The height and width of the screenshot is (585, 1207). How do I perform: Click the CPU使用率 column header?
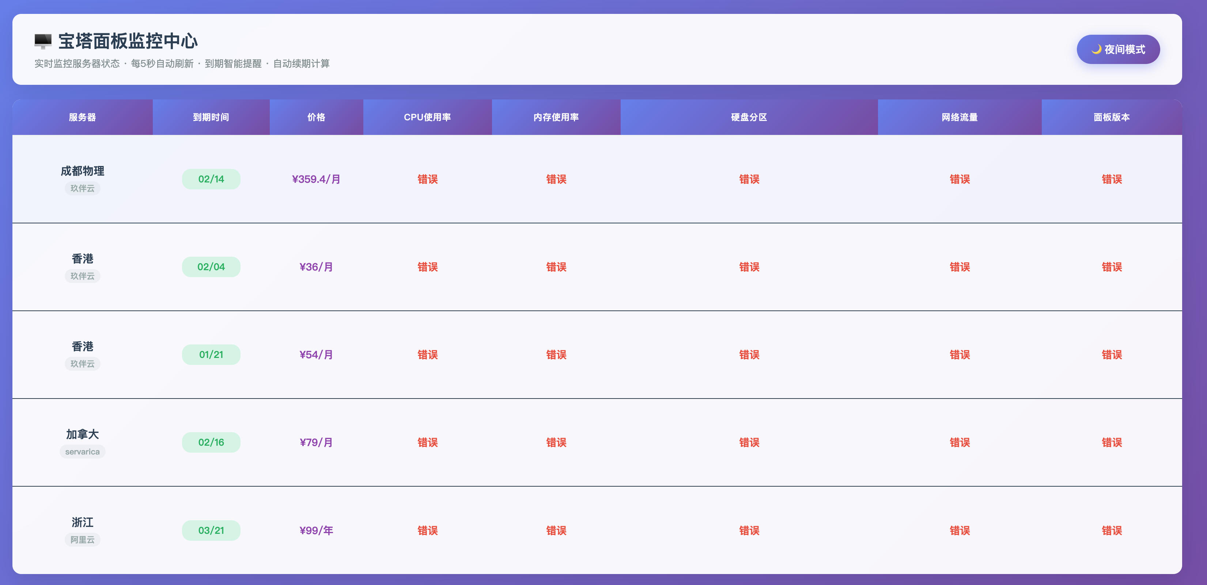click(427, 117)
